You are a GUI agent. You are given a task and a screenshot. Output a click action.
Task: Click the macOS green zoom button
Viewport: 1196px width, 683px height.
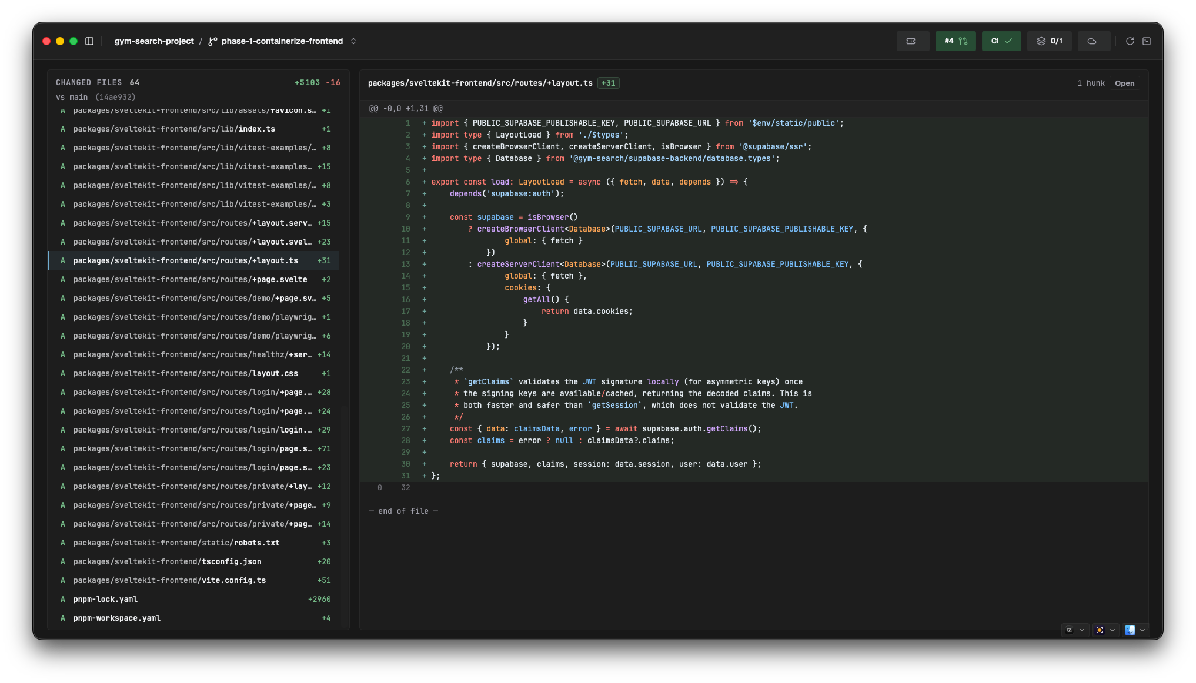(74, 41)
